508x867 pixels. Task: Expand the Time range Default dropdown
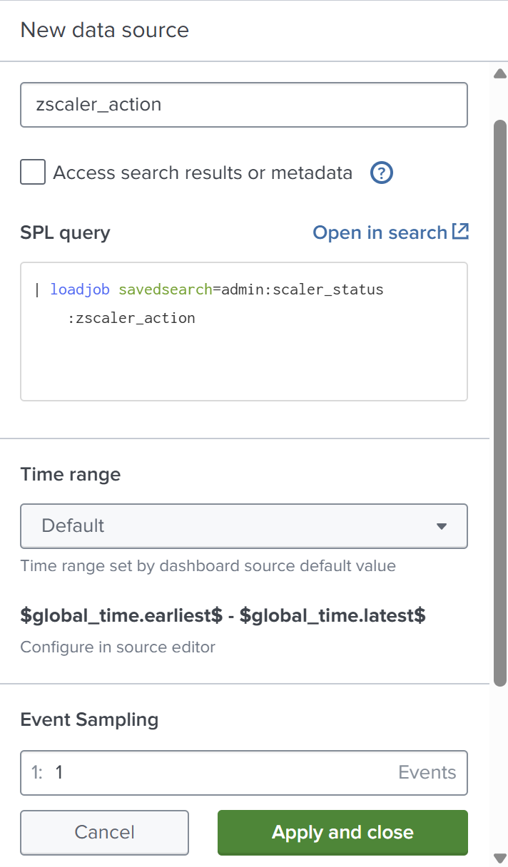(x=244, y=526)
